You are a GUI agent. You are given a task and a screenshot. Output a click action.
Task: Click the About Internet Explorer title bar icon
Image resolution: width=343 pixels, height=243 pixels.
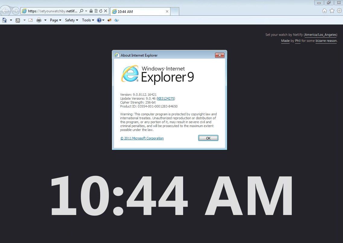(x=117, y=55)
